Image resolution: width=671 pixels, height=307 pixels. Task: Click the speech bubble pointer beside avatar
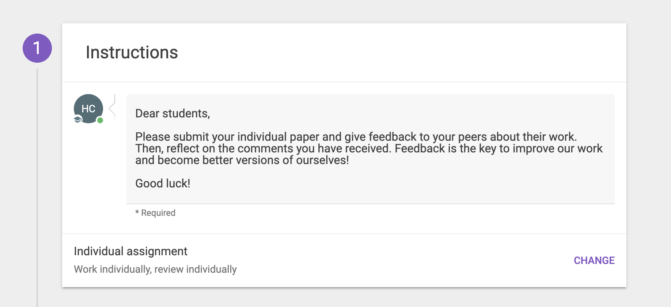(112, 108)
